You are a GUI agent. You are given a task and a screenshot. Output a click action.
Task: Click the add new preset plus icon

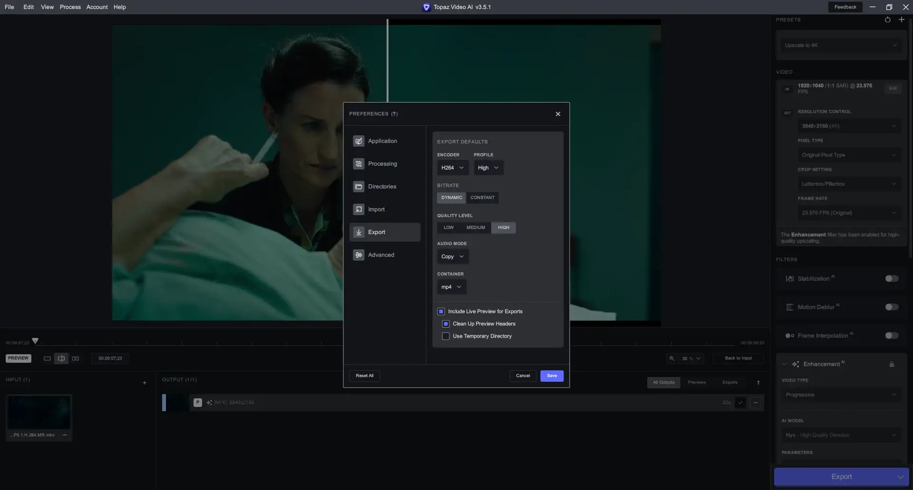901,19
